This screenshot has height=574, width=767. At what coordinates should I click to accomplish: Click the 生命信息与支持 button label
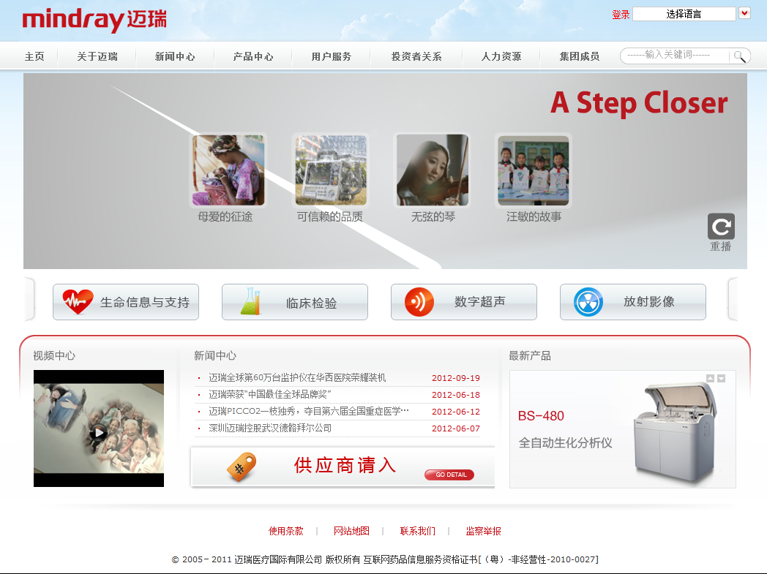pyautogui.click(x=145, y=303)
